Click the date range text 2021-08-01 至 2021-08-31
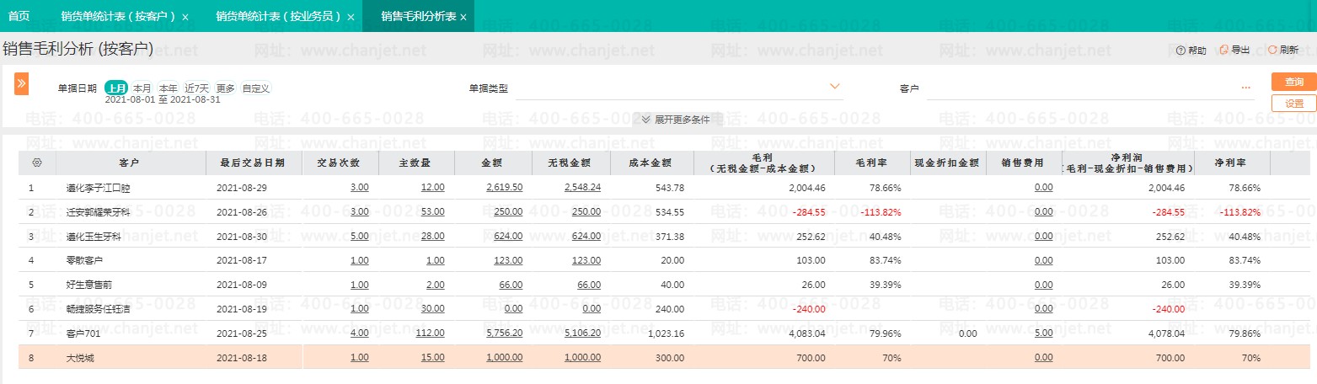The image size is (1317, 384). coord(163,99)
